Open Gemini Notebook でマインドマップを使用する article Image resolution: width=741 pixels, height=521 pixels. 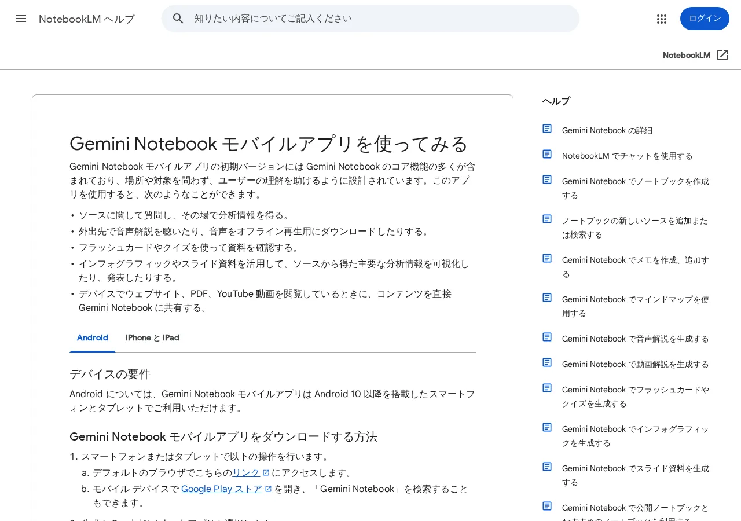[x=636, y=306]
